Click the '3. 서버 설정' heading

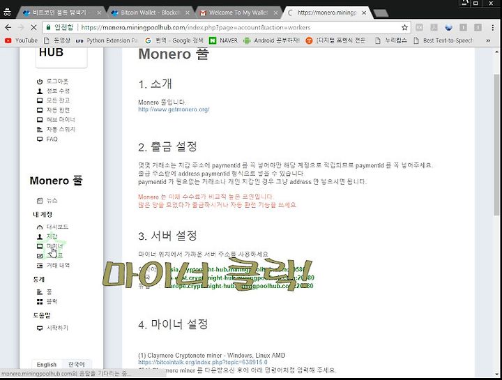(167, 236)
